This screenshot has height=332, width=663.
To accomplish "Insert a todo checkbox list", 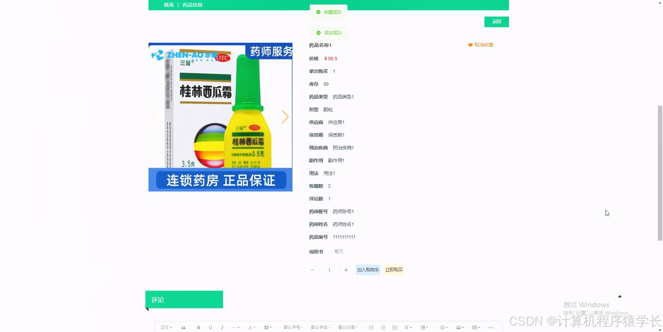I will pos(395,328).
